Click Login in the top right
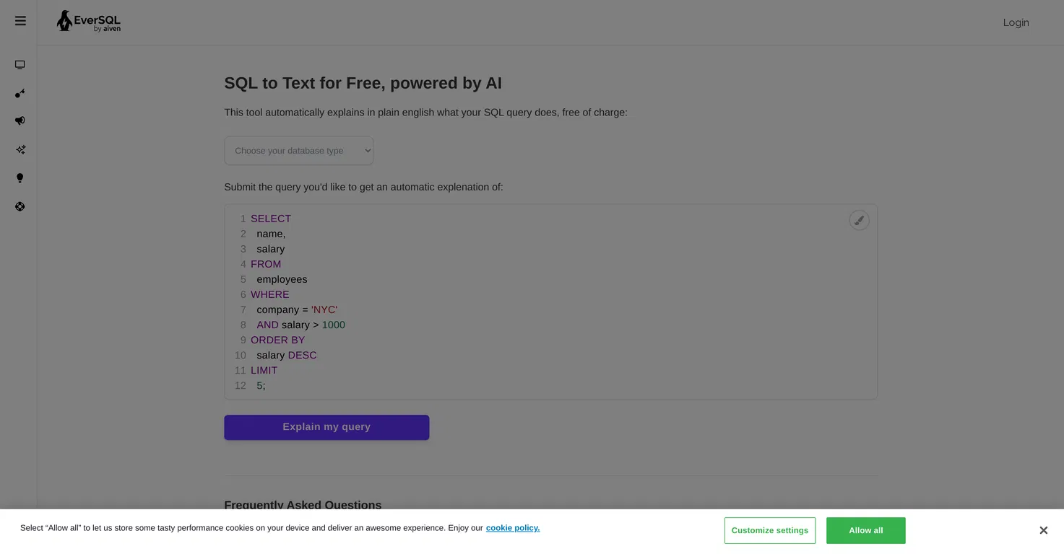Screen dimensions: 1064x554 1016,22
